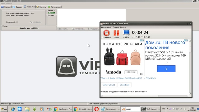199x112 pixels.
Task: Click the View Full List button
Action: (x=109, y=85)
